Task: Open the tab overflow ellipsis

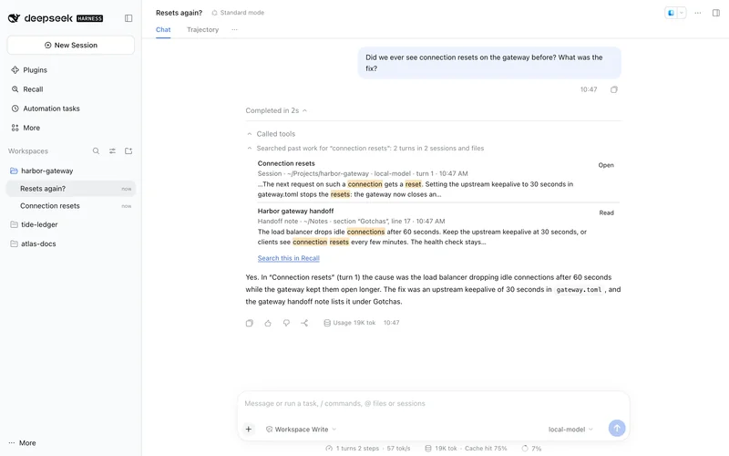Action: (x=234, y=29)
